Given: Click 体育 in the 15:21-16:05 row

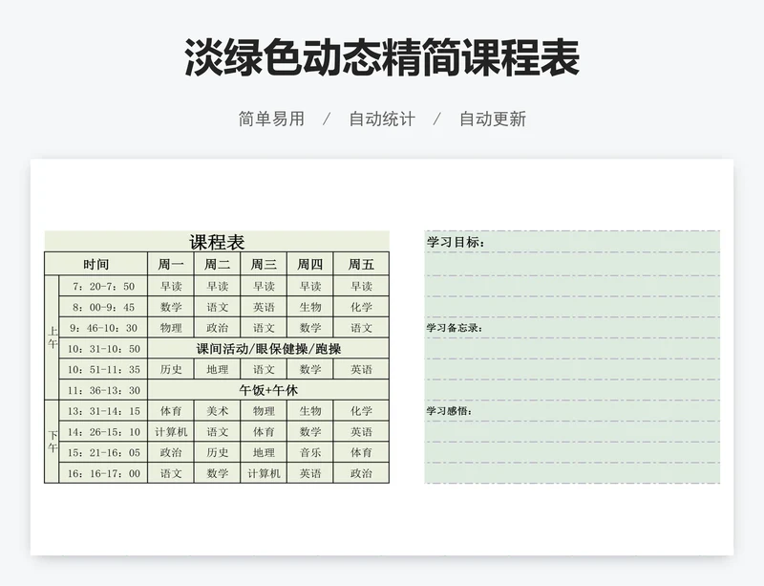Looking at the screenshot, I should (361, 452).
